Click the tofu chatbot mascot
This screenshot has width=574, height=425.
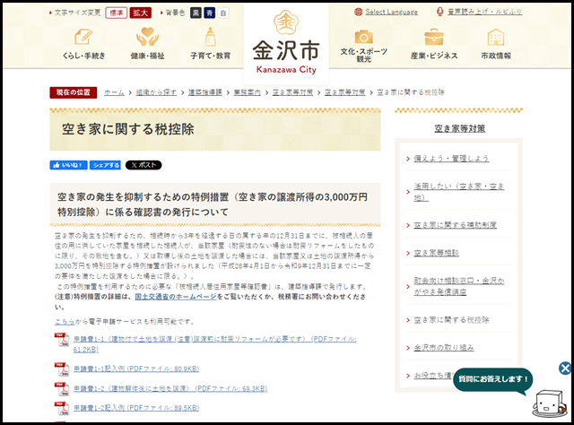550,403
